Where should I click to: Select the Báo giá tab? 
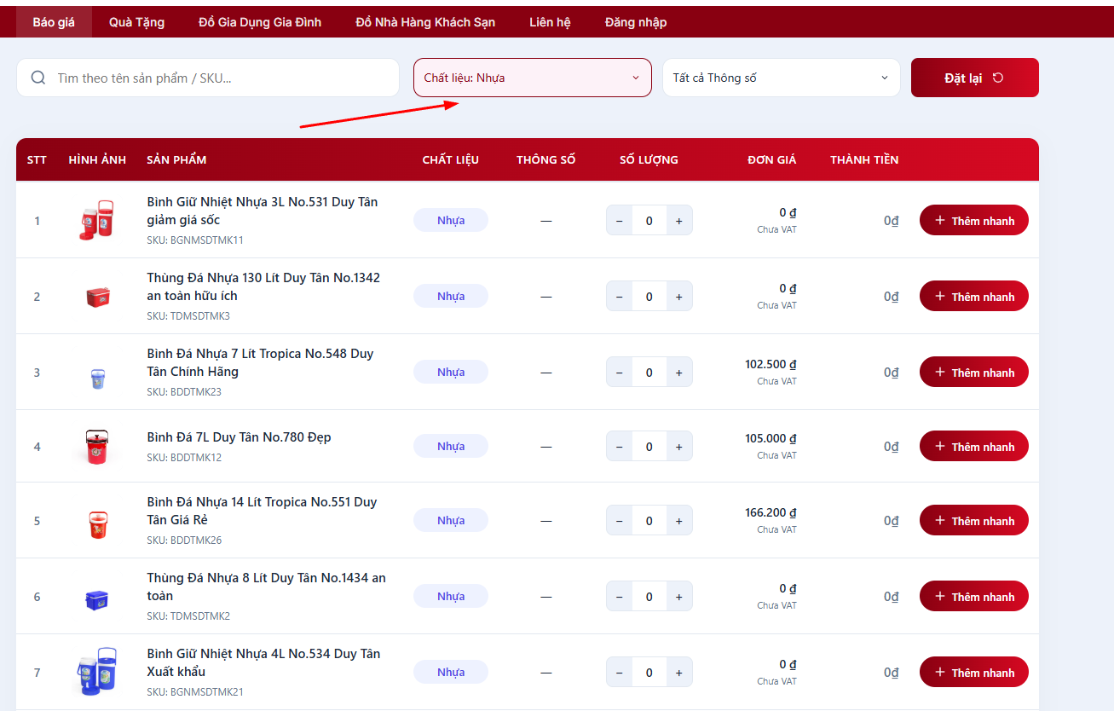point(54,22)
